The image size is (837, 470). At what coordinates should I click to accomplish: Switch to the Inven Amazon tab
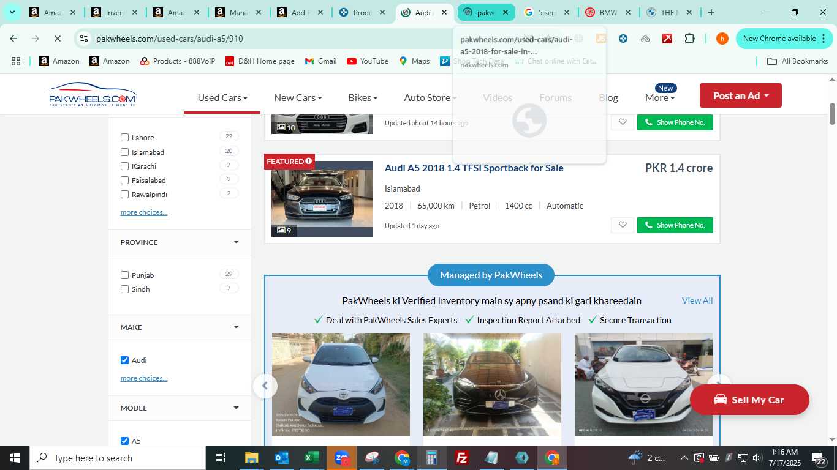point(115,12)
